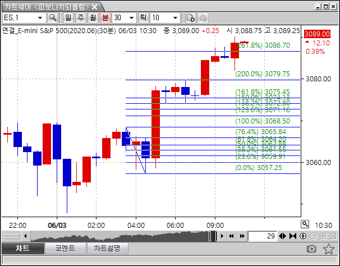Click the fast-forward scroll button
Screen dimensions: 340x266
tap(242, 236)
